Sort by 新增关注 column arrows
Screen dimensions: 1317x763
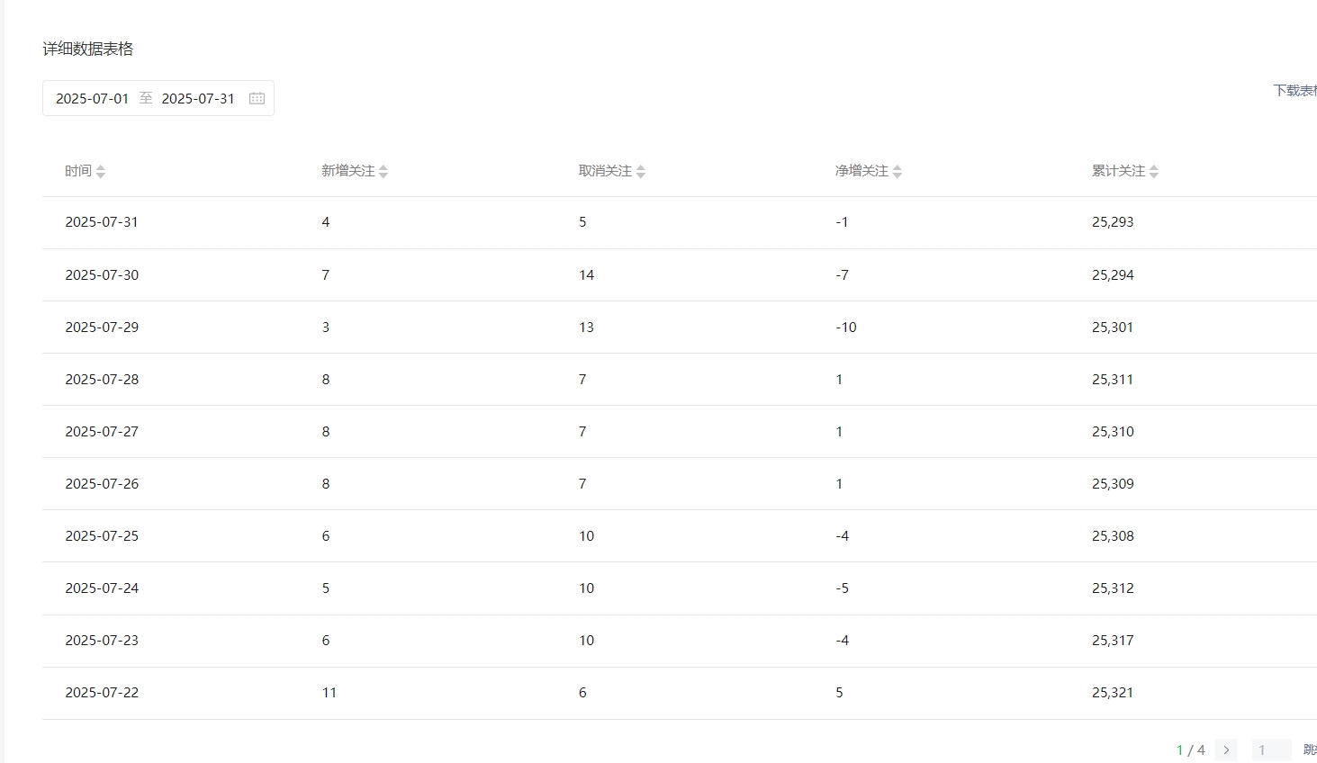[x=383, y=171]
